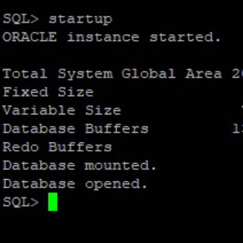Click "Buffers" in the Database Buffers line

(117, 129)
